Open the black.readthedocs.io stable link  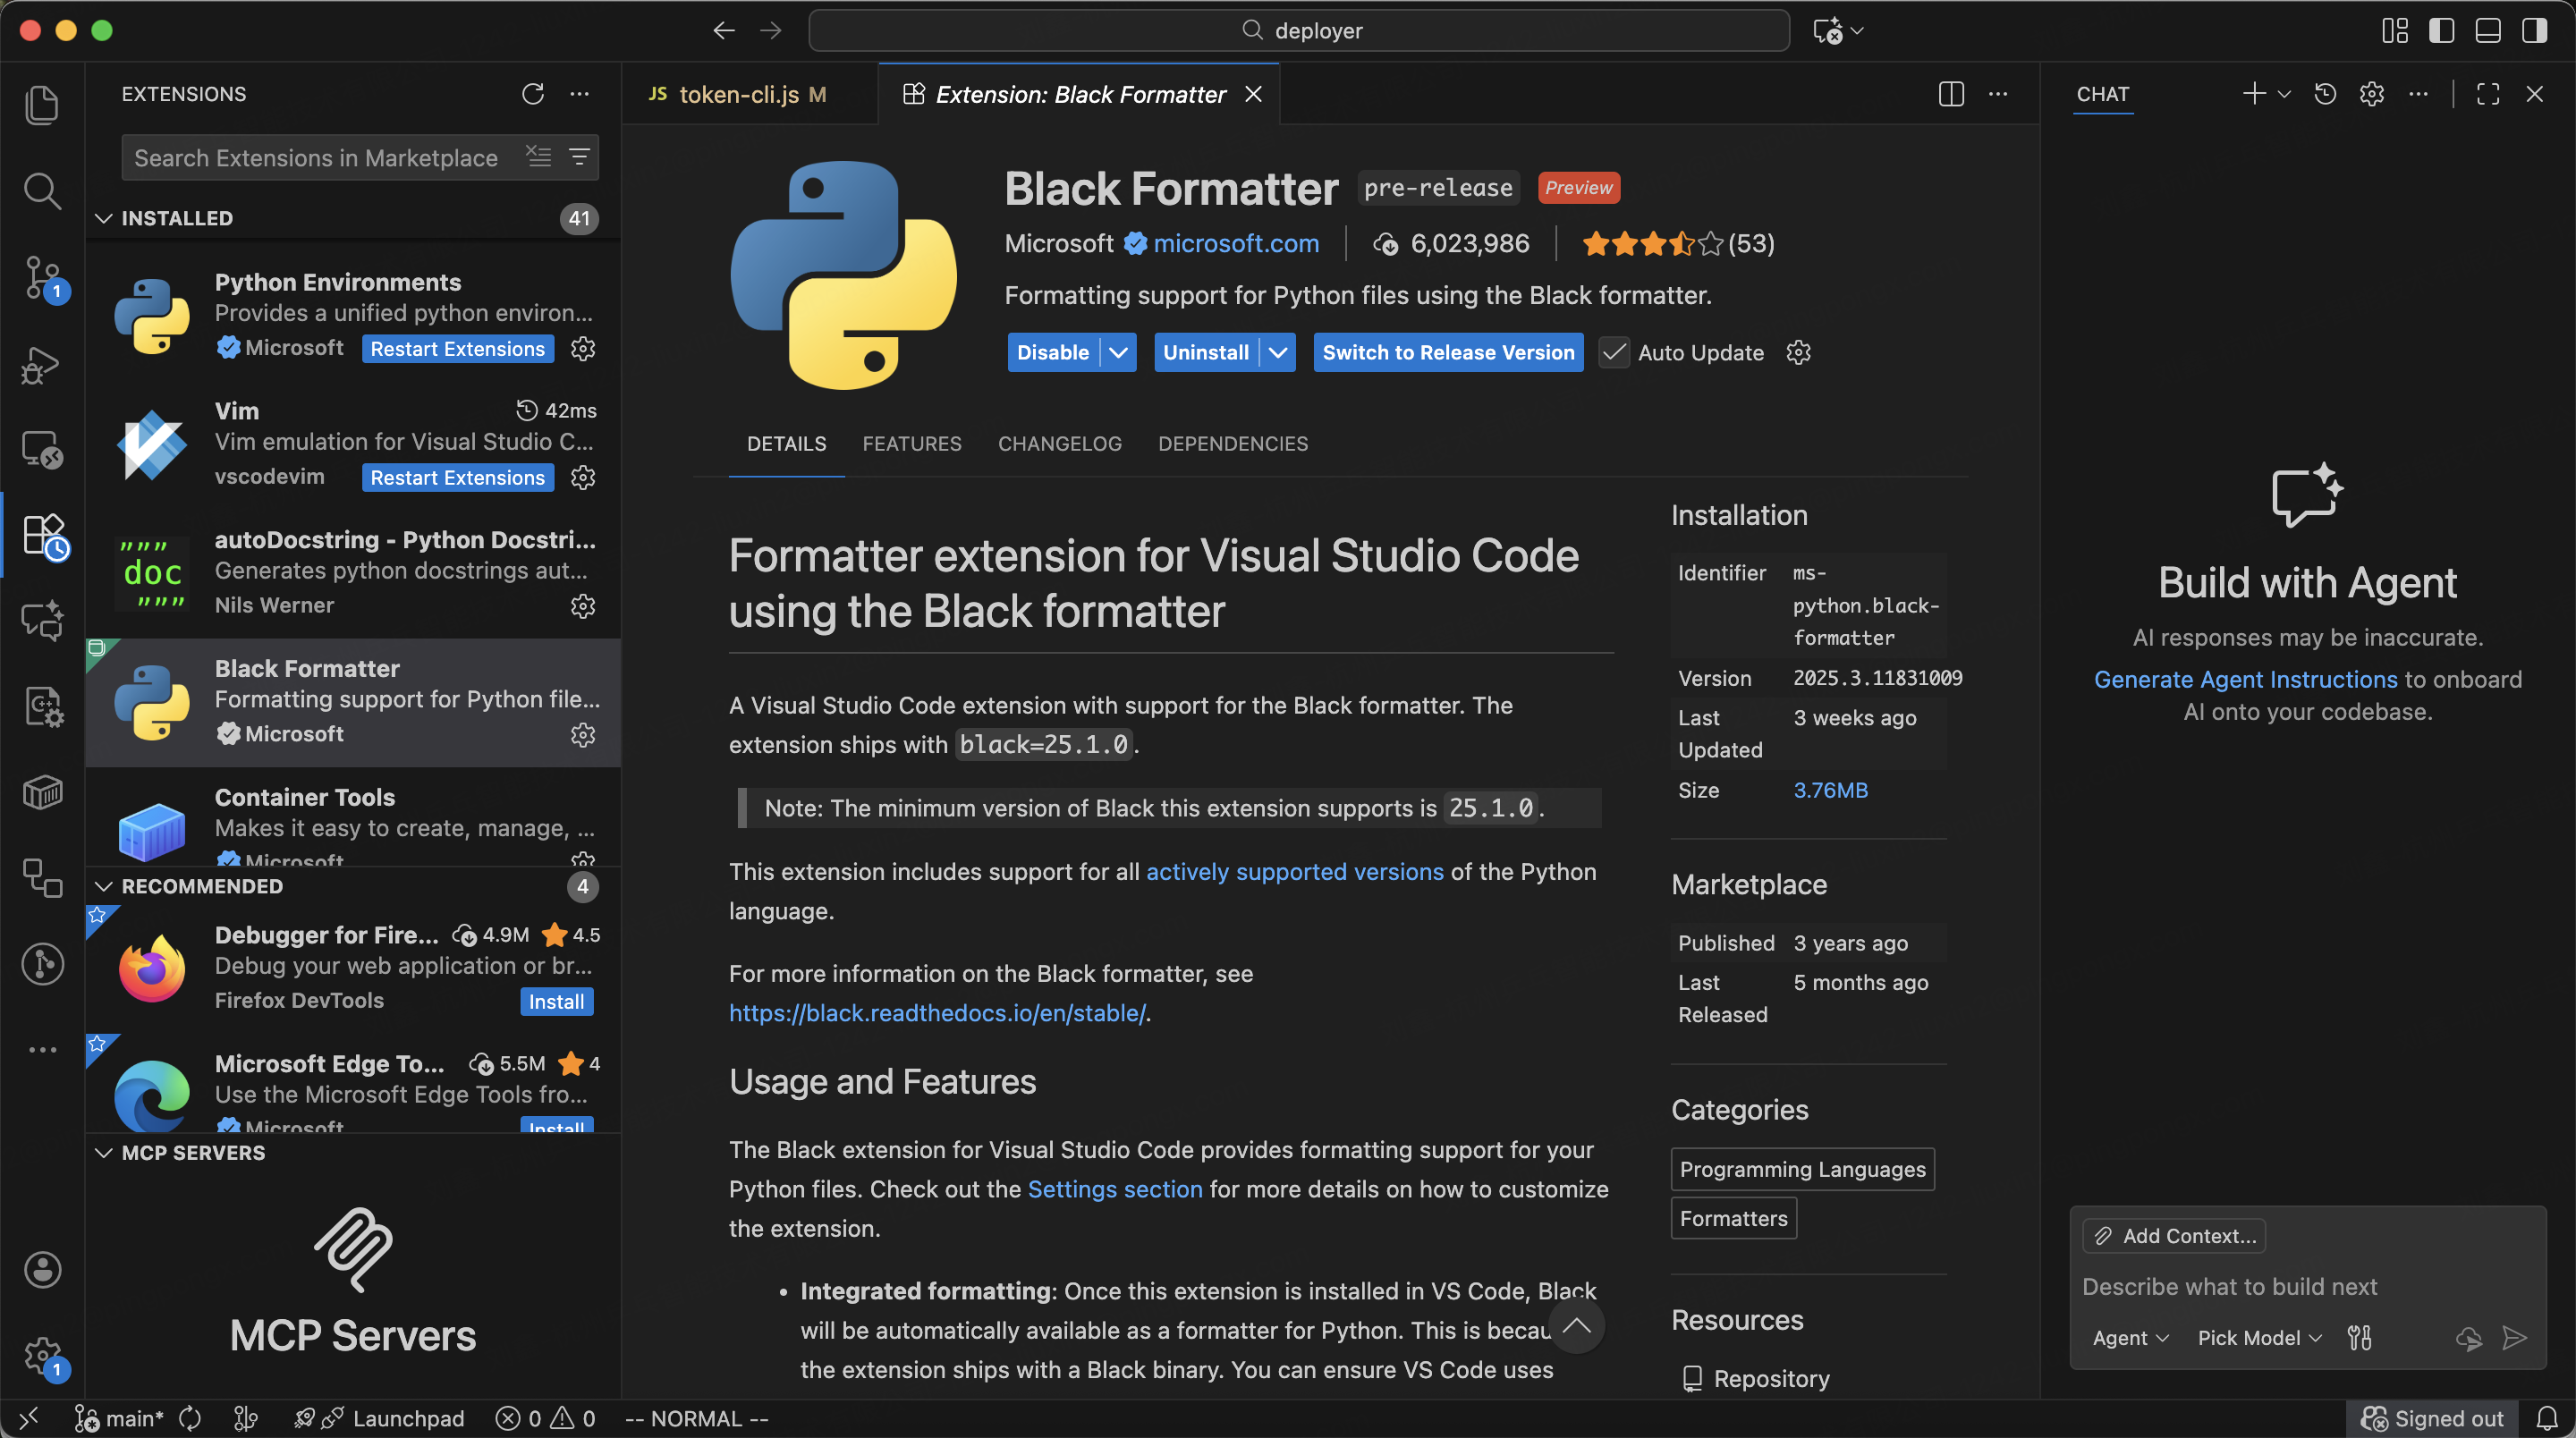point(937,1013)
